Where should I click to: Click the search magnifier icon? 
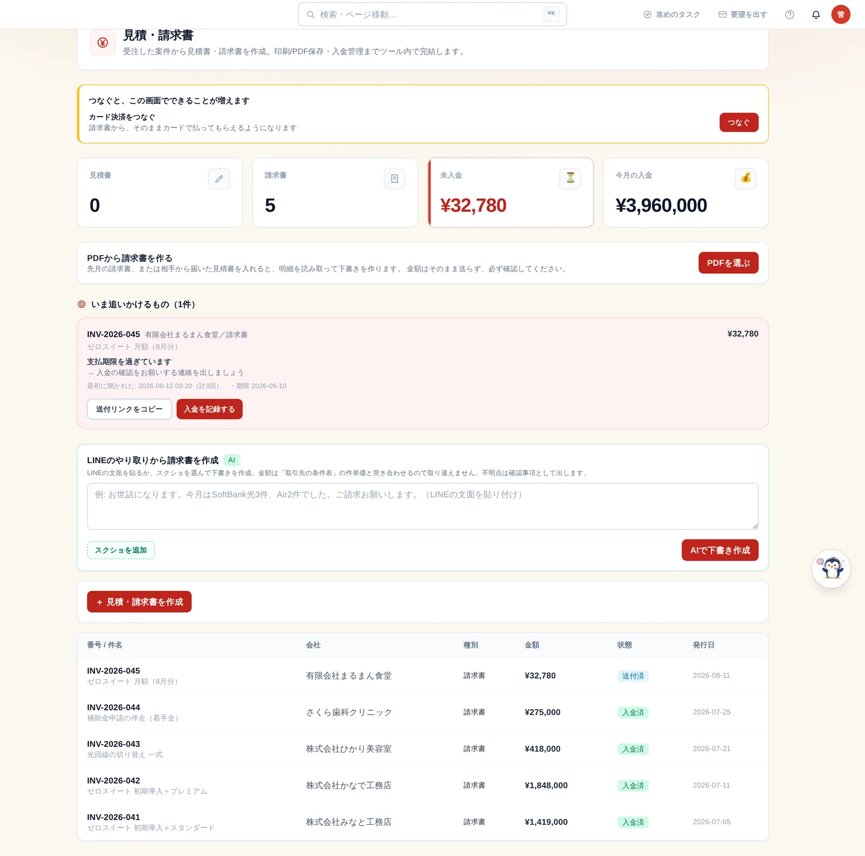[x=311, y=15]
